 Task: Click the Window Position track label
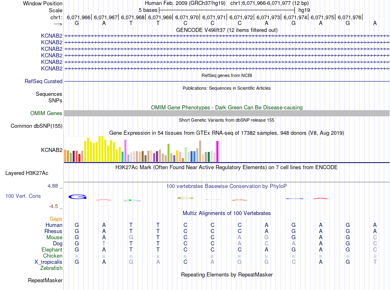point(43,3)
